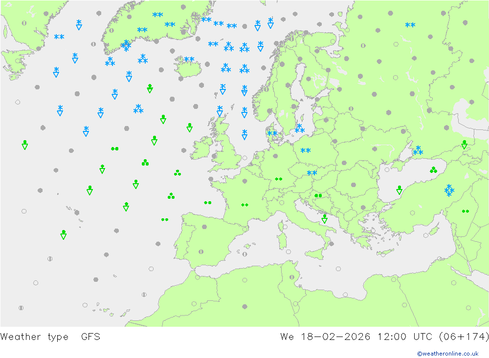Viewport: 489px width, 358px height.
Task: Click the blue snow symbol over Denmark
Action: tap(272, 133)
